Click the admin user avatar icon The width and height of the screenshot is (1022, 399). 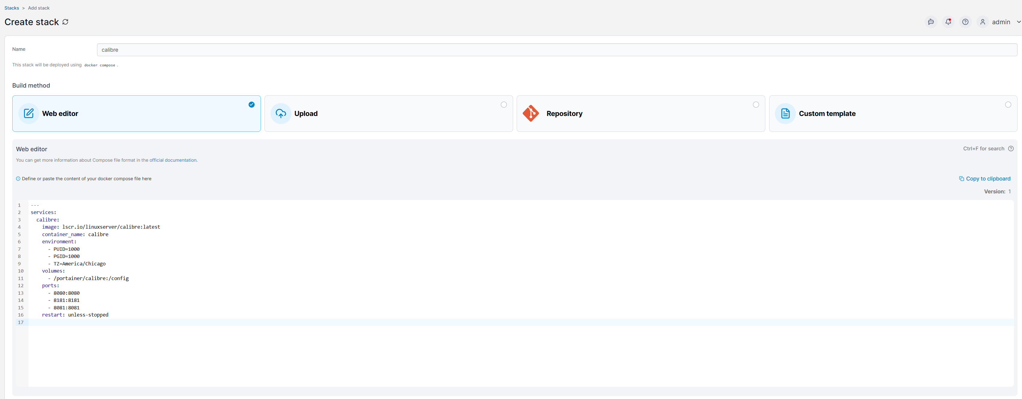(982, 22)
